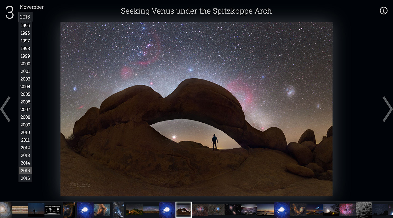Screen dimensions: 393x218
Task: Collapse the 2015 year dropdown header
Action: pos(25,17)
